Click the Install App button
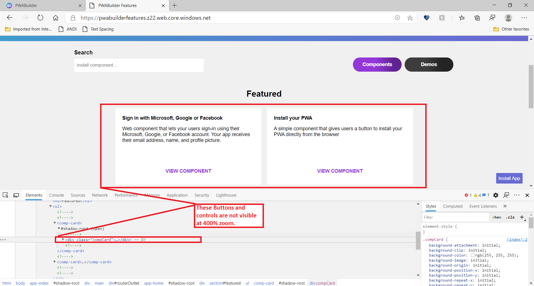The width and height of the screenshot is (534, 286). click(509, 178)
